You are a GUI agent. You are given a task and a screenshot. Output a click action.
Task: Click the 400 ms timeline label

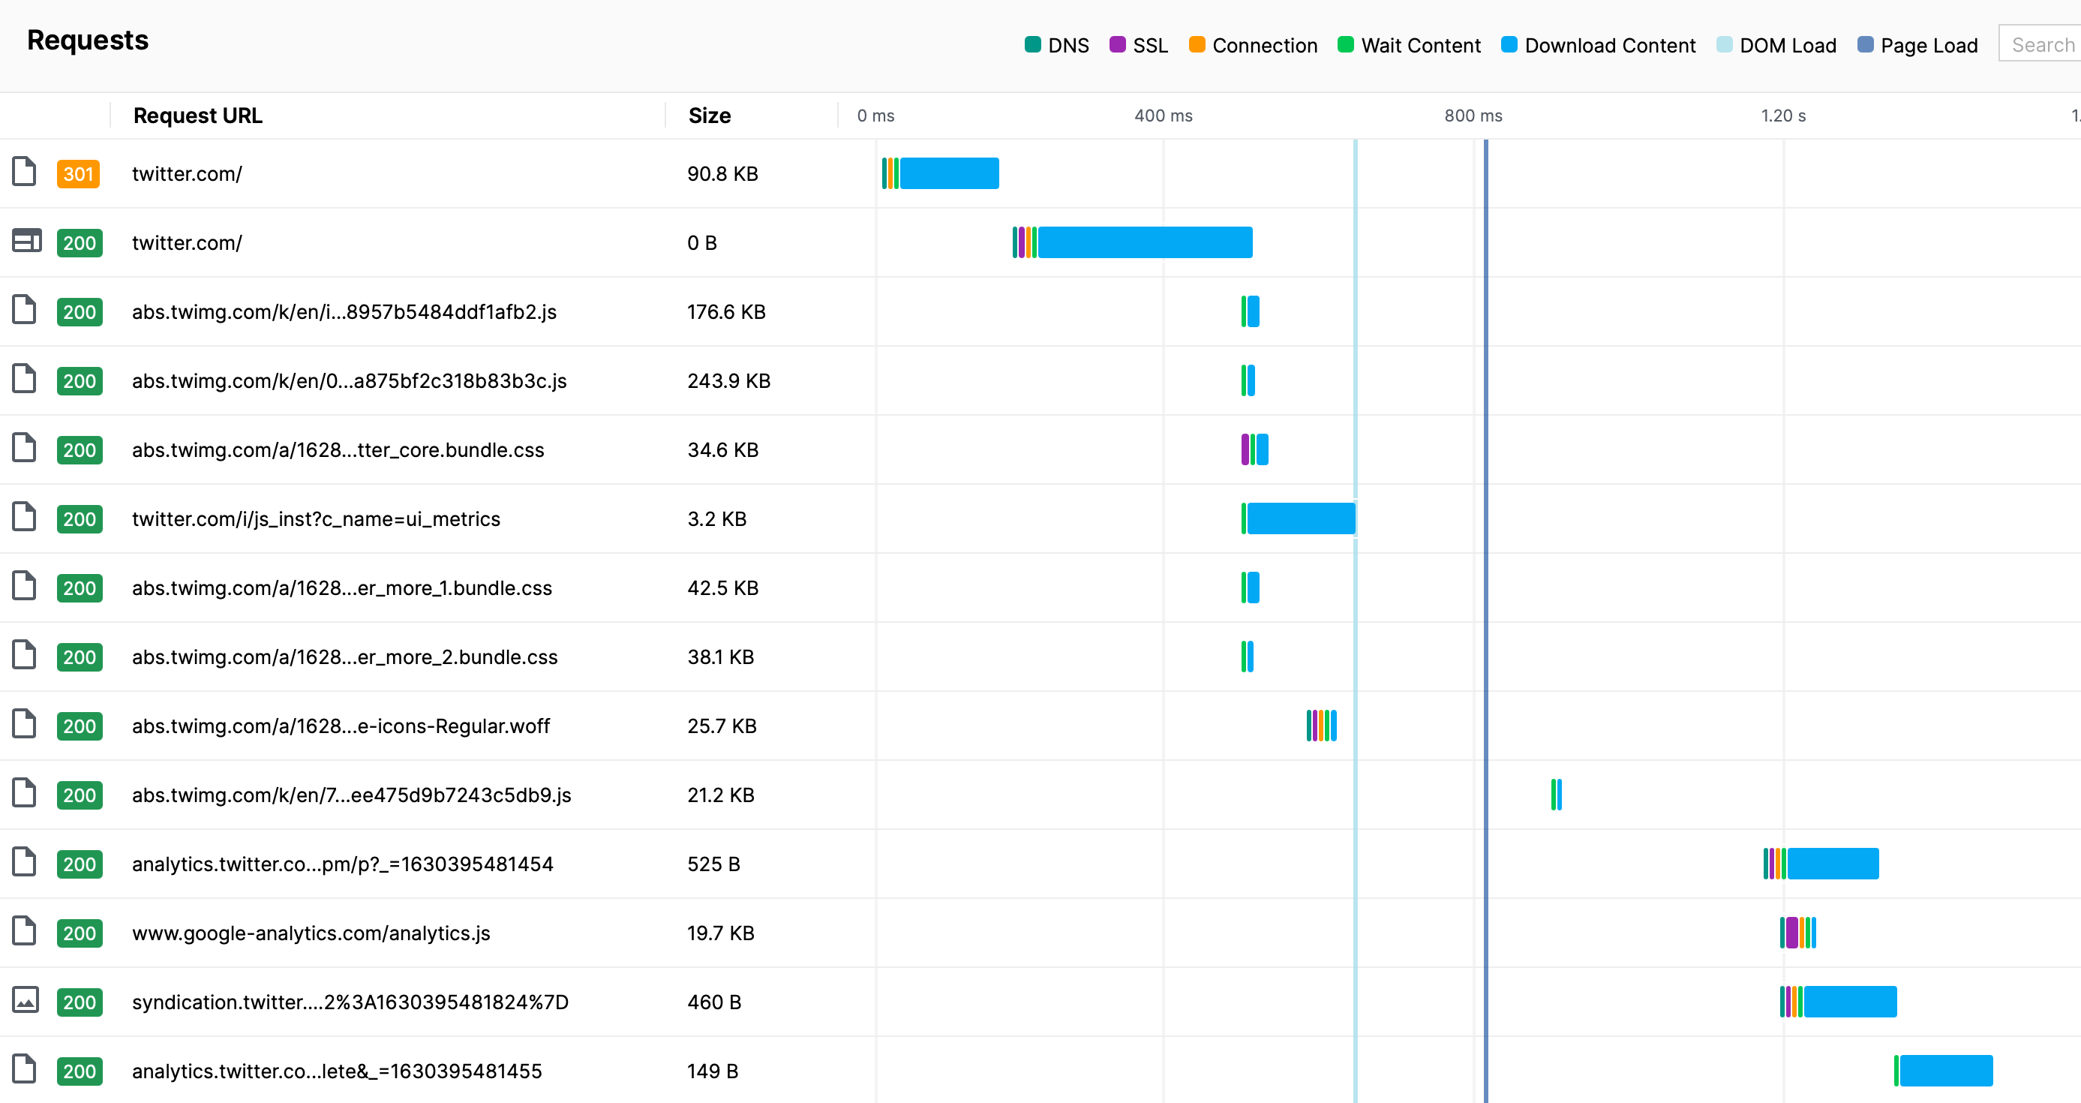1164,116
